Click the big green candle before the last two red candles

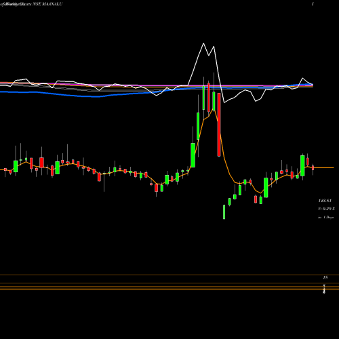[302, 165]
